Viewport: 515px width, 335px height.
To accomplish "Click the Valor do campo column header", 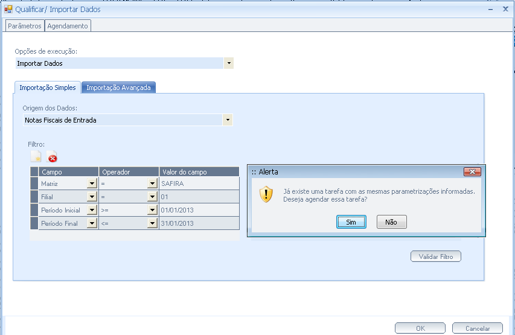I will coord(199,172).
